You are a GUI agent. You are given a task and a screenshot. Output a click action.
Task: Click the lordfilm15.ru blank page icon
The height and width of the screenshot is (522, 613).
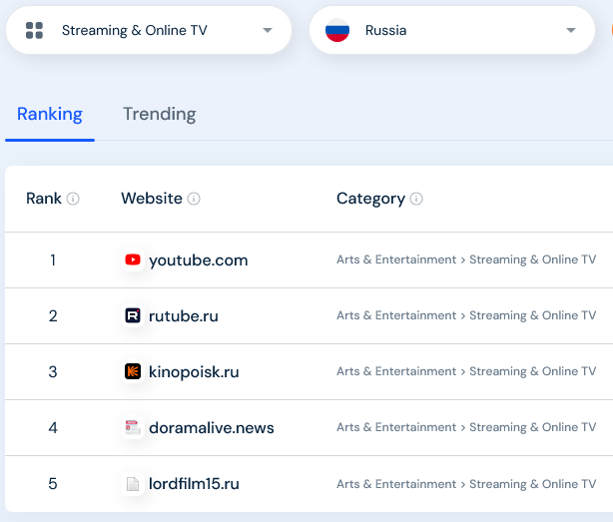point(133,484)
